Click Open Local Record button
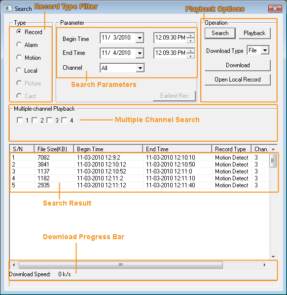The height and width of the screenshot is (295, 287). coord(238,80)
